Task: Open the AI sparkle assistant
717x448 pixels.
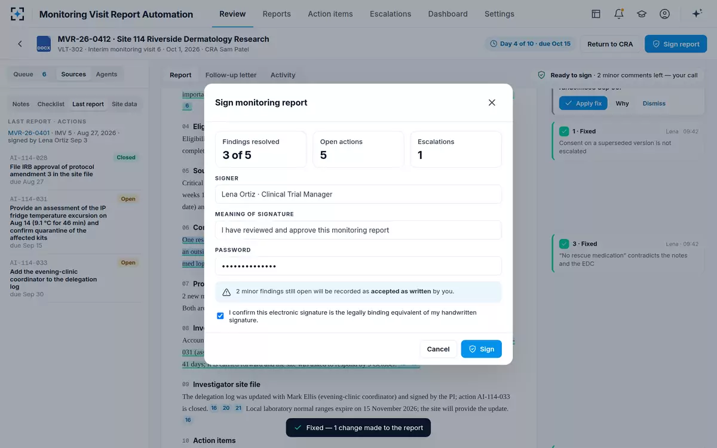Action: pyautogui.click(x=697, y=14)
